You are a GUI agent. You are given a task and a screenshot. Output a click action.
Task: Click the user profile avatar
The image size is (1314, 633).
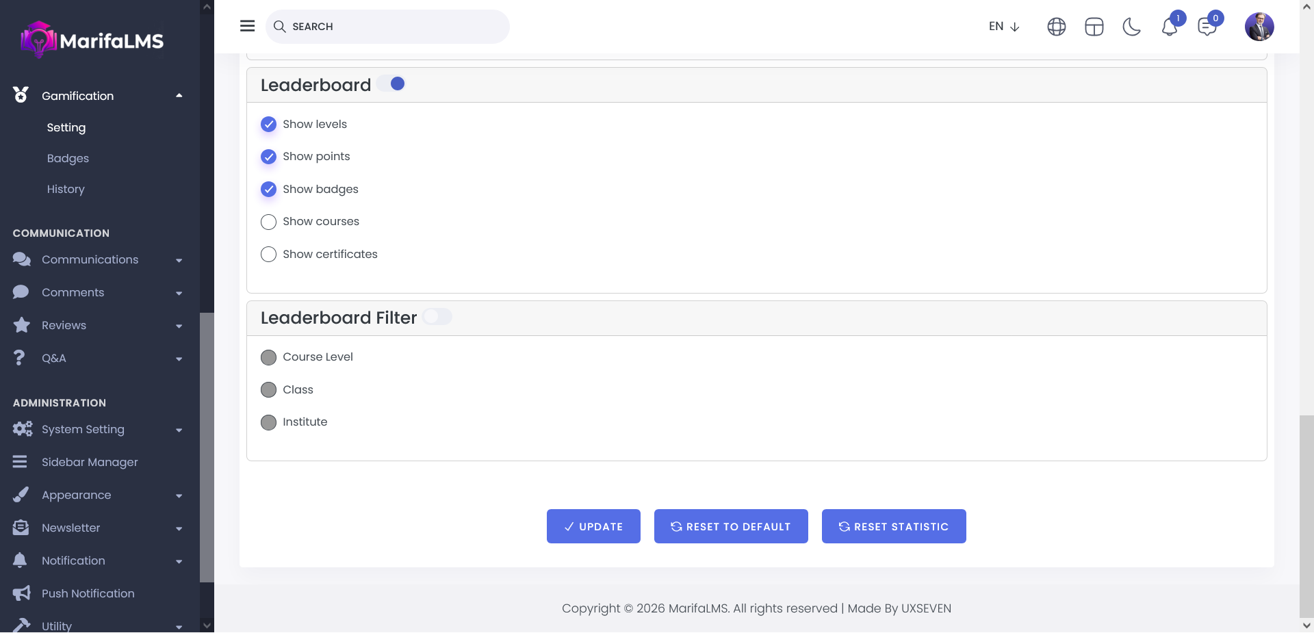click(1259, 27)
